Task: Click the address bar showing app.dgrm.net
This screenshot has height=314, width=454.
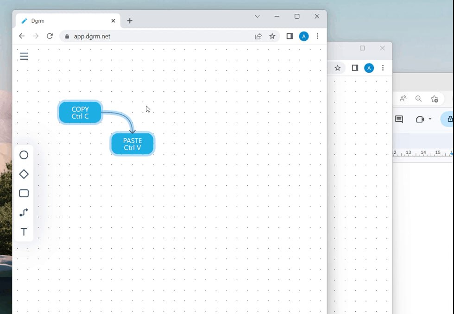Action: (x=170, y=36)
